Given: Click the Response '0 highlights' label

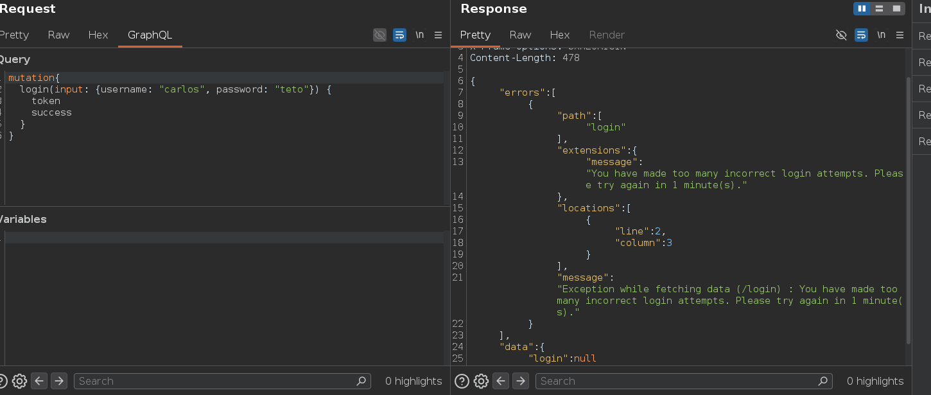Looking at the screenshot, I should pyautogui.click(x=875, y=381).
